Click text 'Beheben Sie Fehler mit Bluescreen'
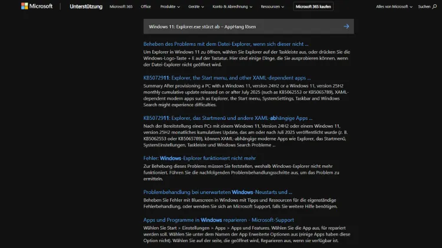Image resolution: width=442 pixels, height=248 pixels. 180,200
